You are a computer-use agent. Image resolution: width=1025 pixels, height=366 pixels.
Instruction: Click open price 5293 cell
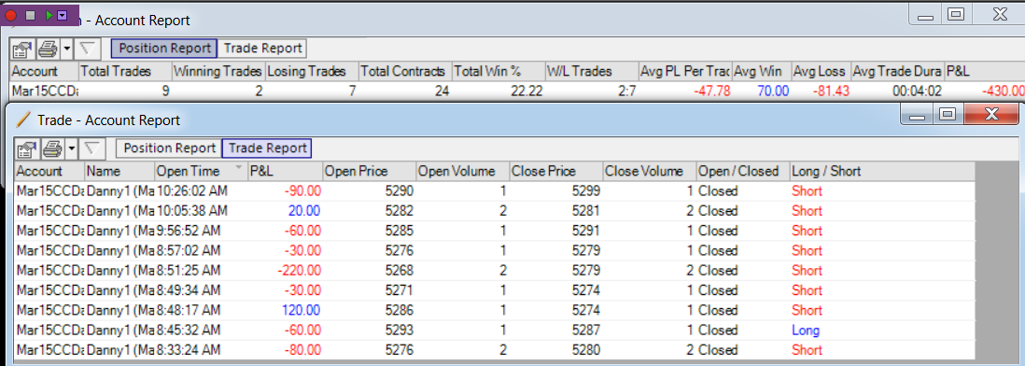coord(370,331)
